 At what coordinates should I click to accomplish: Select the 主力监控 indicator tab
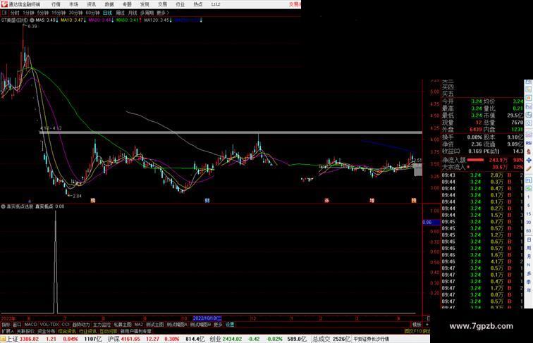click(102, 325)
